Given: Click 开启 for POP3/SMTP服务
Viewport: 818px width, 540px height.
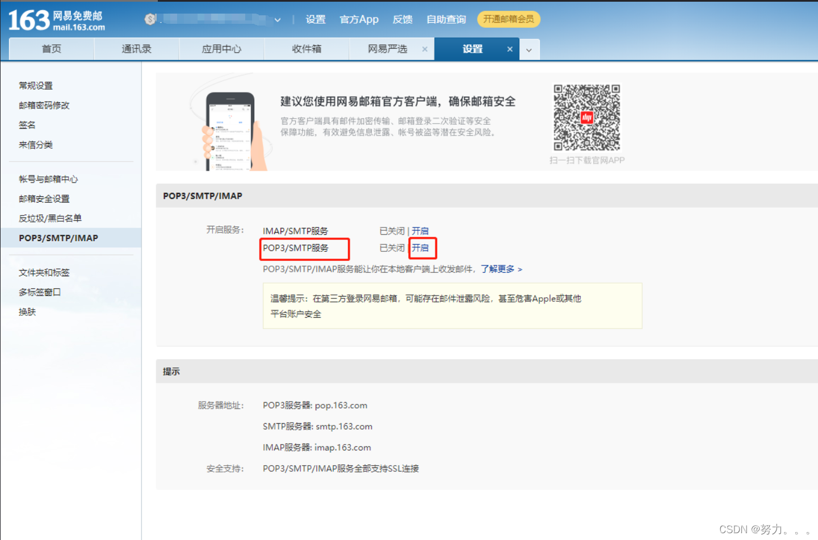Looking at the screenshot, I should pyautogui.click(x=421, y=248).
